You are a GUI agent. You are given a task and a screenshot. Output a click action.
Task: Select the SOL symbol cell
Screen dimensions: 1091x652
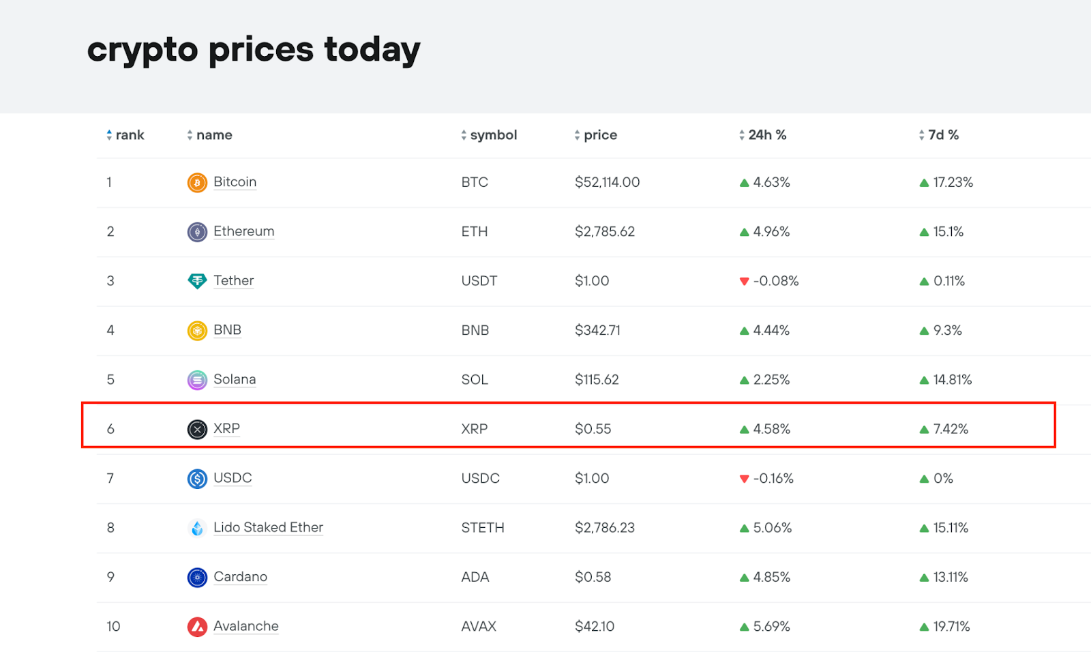point(475,380)
